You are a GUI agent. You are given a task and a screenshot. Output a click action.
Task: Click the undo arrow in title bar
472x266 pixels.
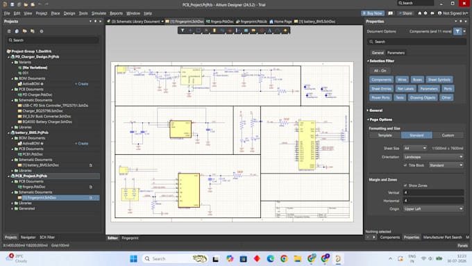40,4
